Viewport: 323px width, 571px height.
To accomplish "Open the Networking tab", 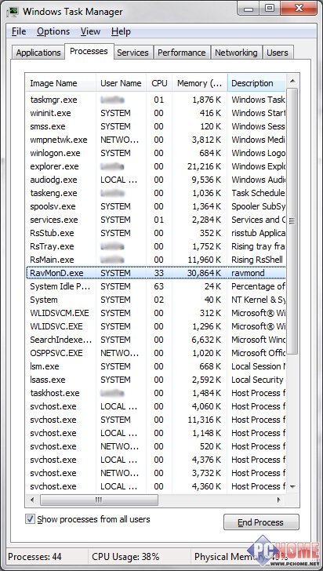I will [236, 53].
